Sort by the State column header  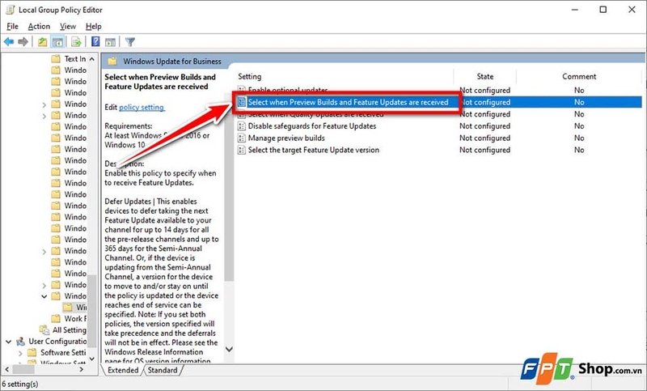(484, 76)
